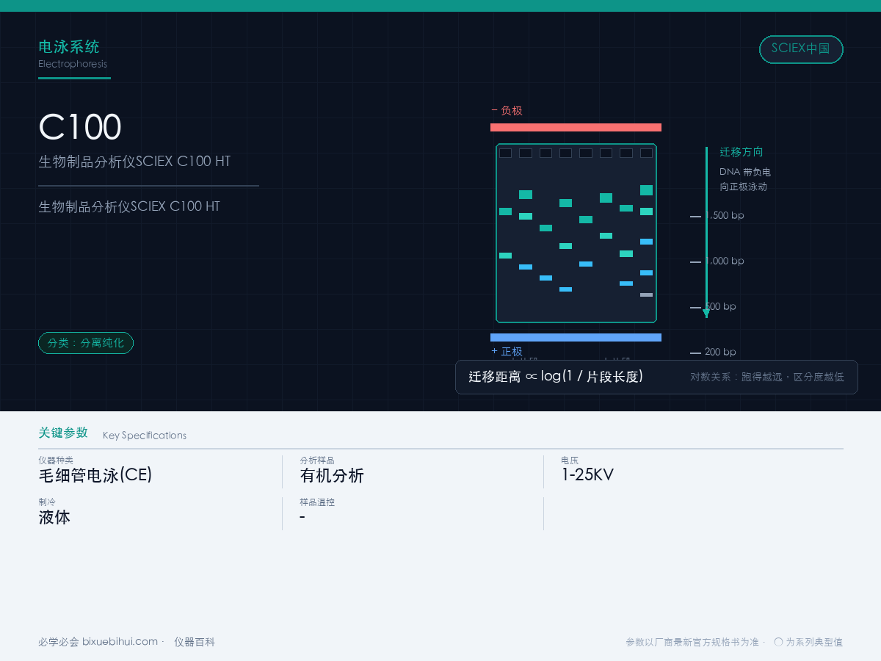881x661 pixels.
Task: Click the red 负极 electrode bar
Action: [x=576, y=127]
